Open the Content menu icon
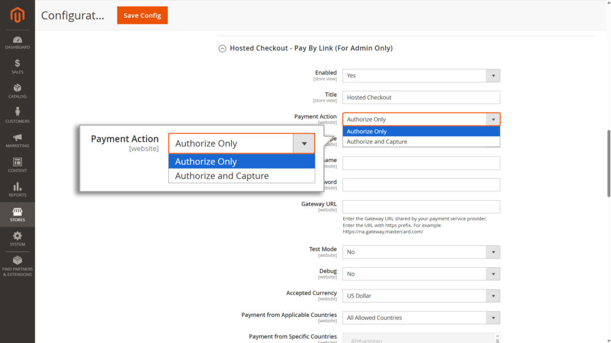Viewport: 611px width, 343px height. tap(17, 162)
